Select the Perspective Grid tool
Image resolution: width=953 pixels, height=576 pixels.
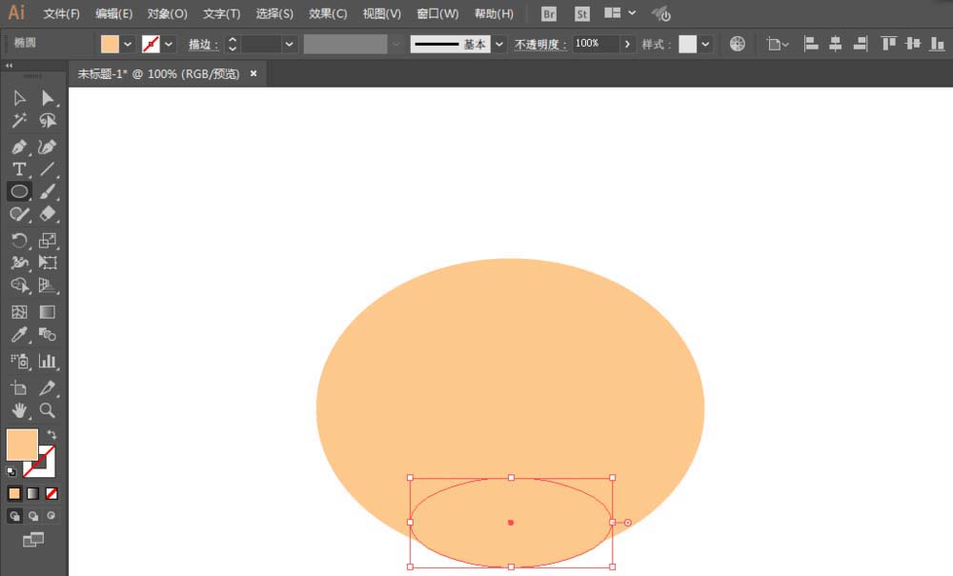[x=48, y=286]
